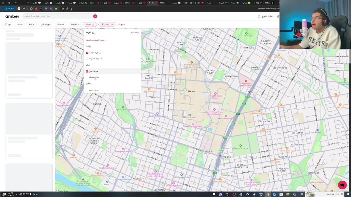Image resolution: width=351 pixels, height=197 pixels.
Task: Uncheck the حمام خاص checkbox
Action: pos(87,71)
